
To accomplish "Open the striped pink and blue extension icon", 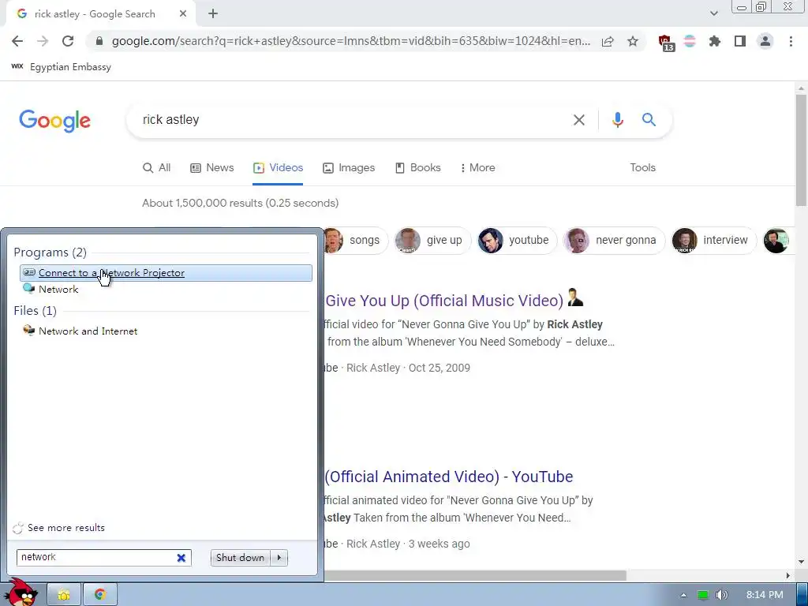I will click(x=690, y=41).
